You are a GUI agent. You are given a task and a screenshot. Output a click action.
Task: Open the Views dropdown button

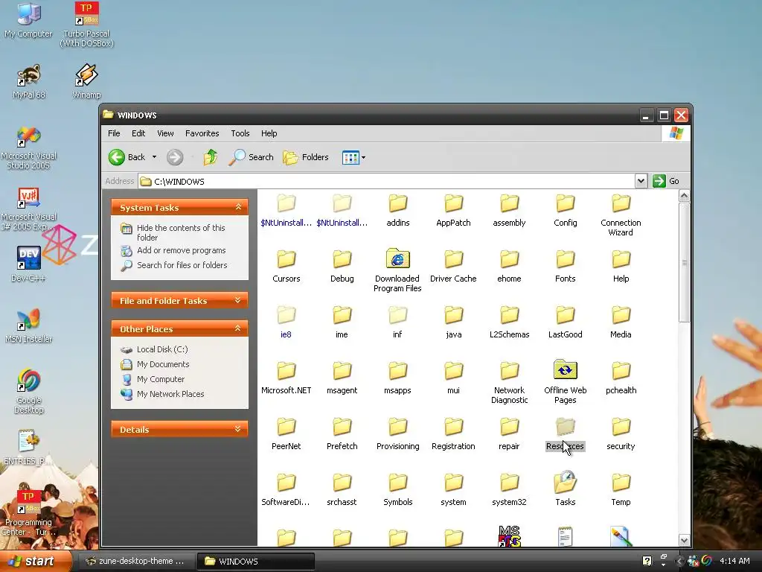tap(353, 157)
